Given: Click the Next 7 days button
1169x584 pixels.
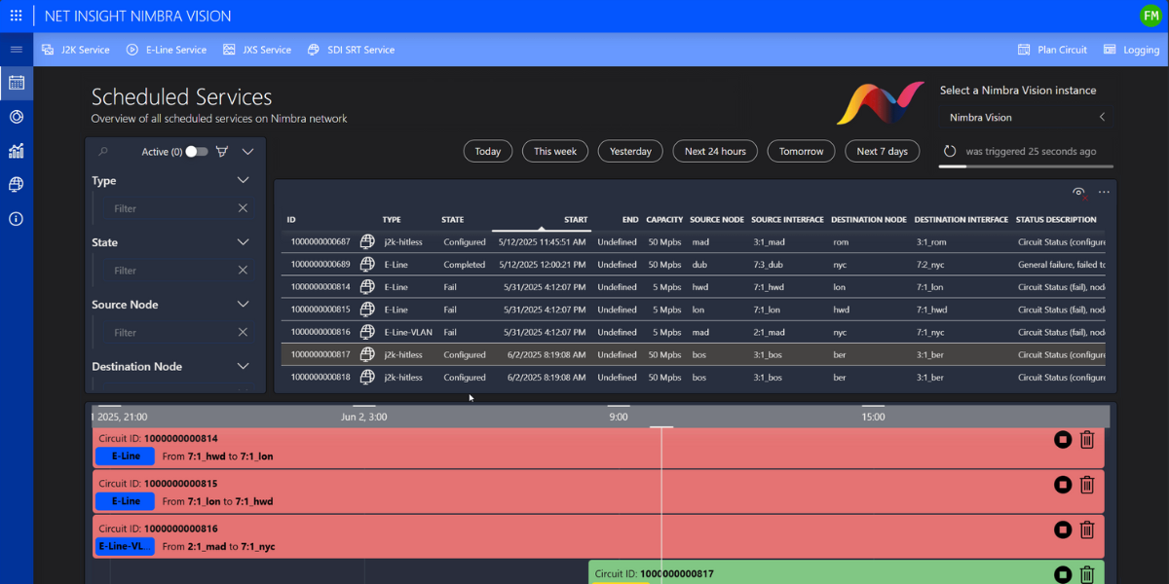Looking at the screenshot, I should point(882,151).
